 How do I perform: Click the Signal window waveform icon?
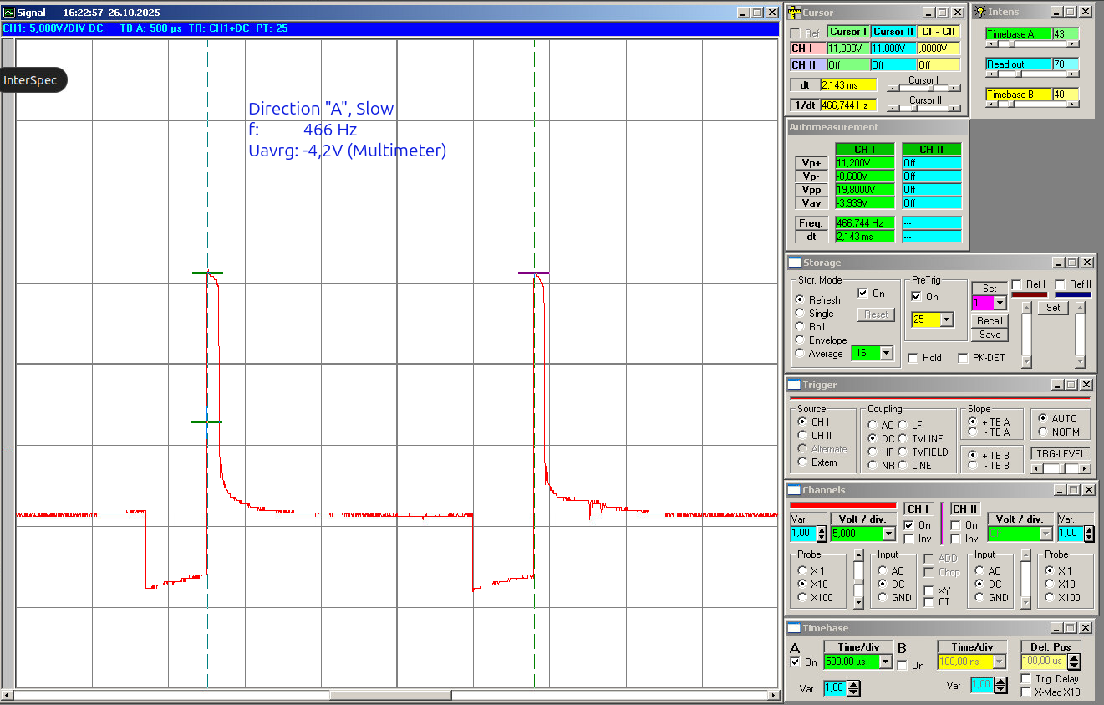point(9,13)
